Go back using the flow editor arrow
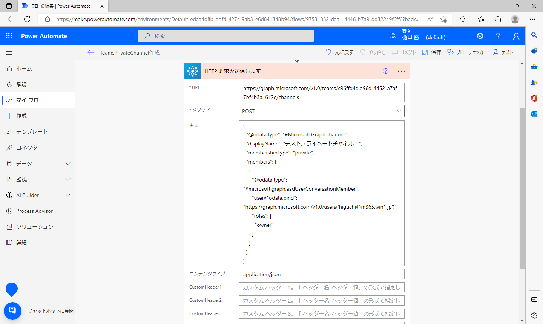 (x=90, y=52)
